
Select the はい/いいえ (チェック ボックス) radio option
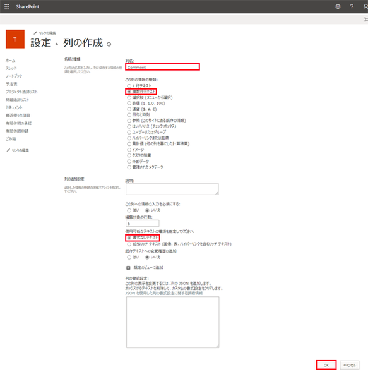pos(129,126)
